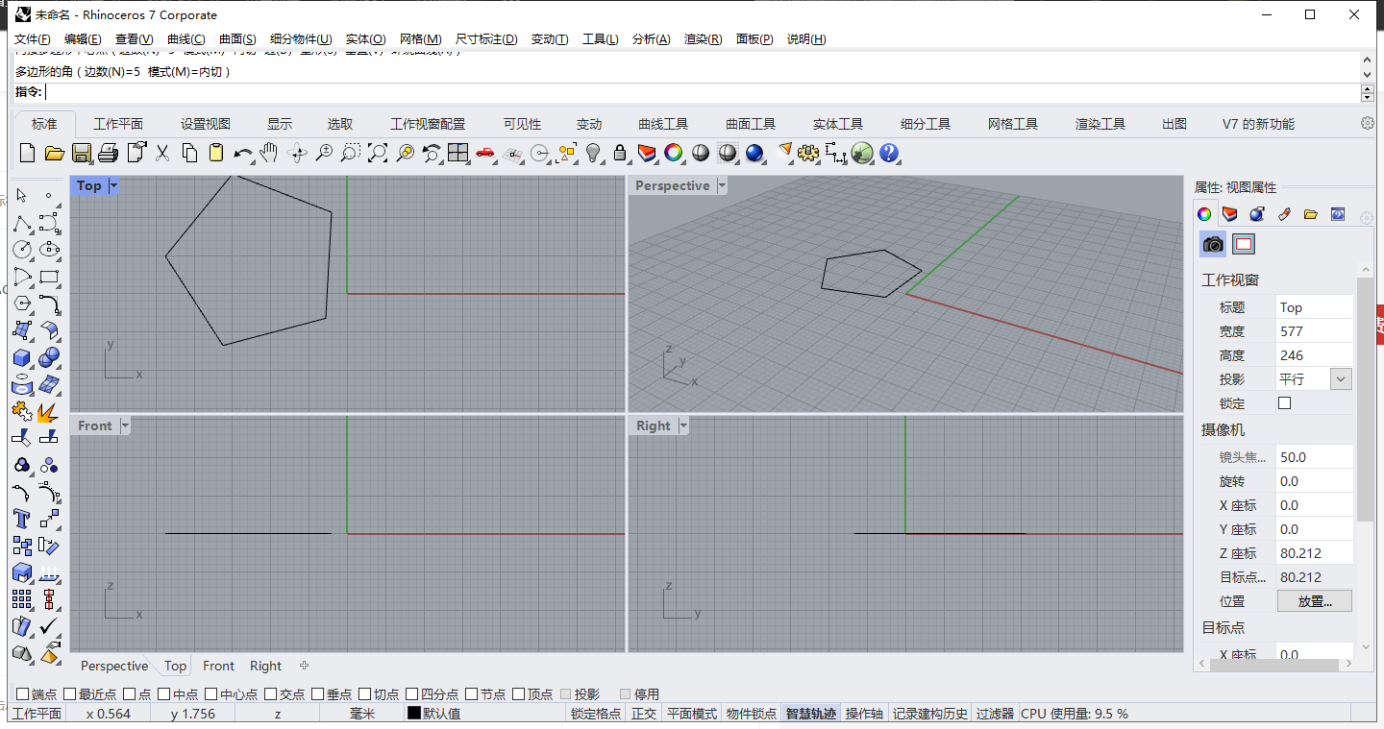Toggle 记录建构历史 in status bar
The image size is (1384, 729).
tap(929, 714)
